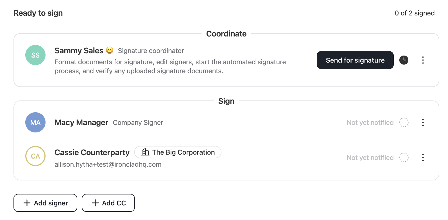The height and width of the screenshot is (220, 448).
Task: Click the allison.hytha+test@ironcladhq.com email address
Action: coord(108,164)
